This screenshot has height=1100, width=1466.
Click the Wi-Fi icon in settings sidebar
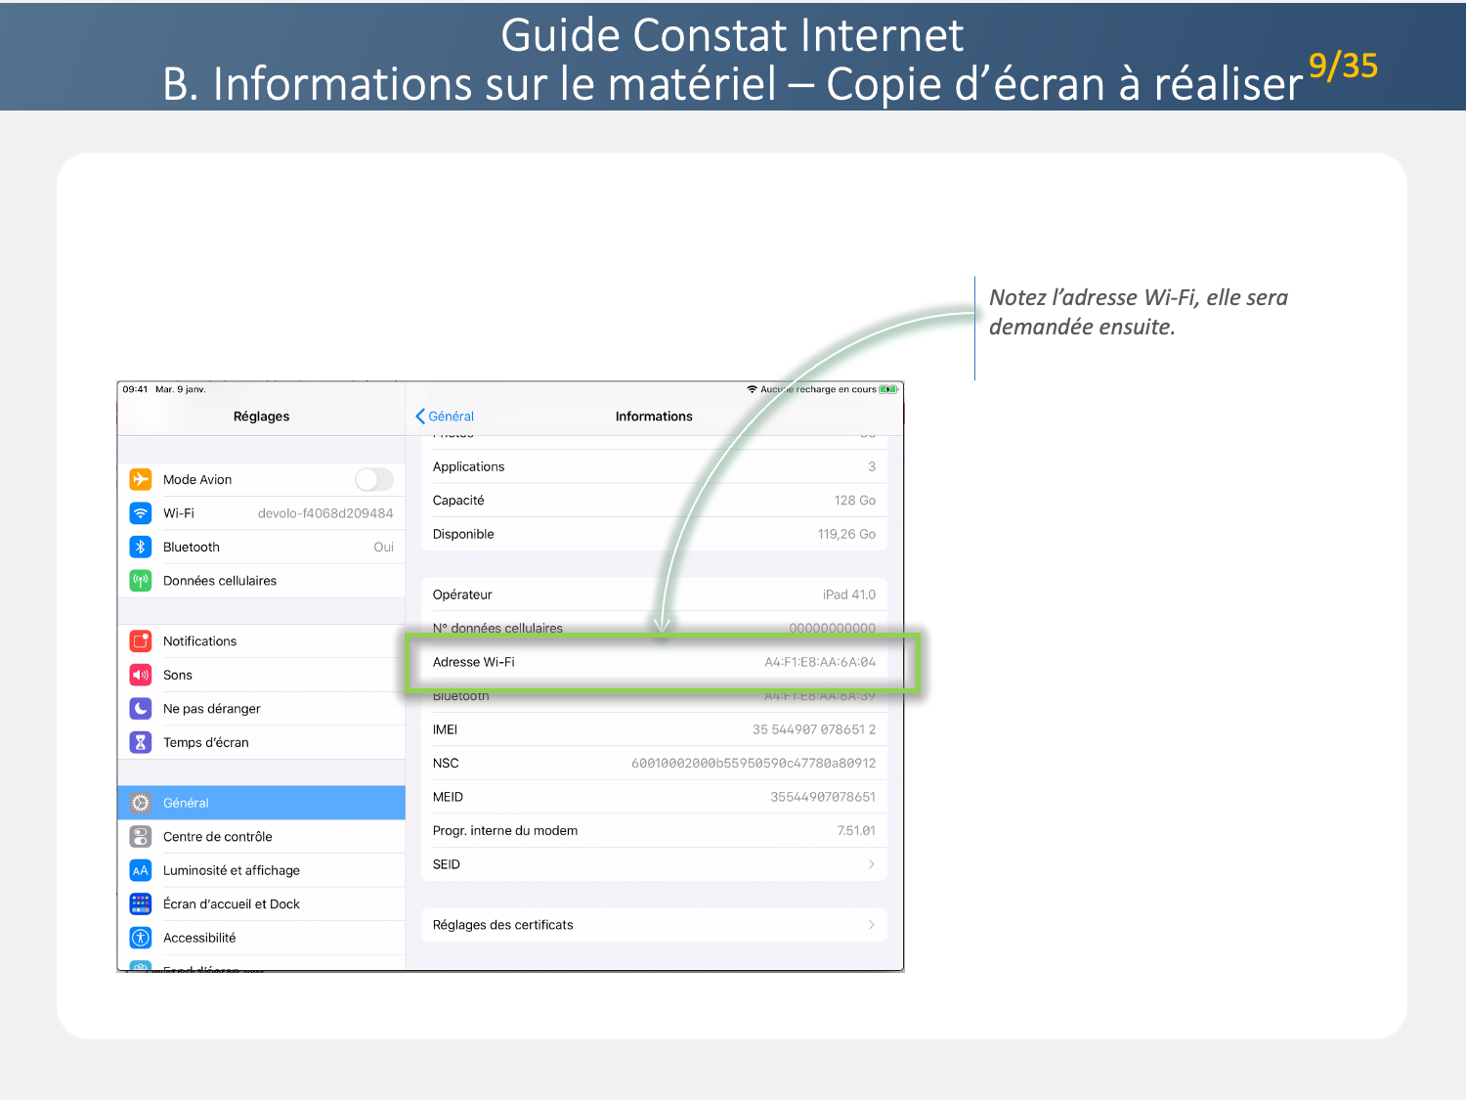[141, 513]
